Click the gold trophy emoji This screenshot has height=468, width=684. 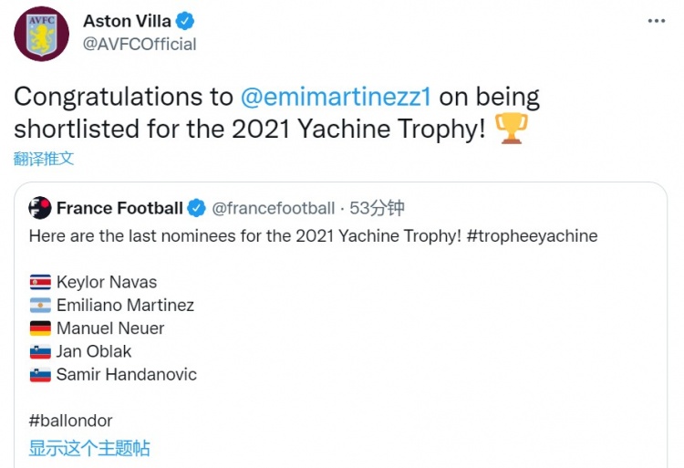[512, 129]
